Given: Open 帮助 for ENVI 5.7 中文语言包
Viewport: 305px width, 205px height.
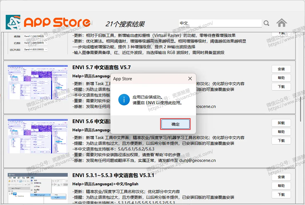Looking at the screenshot, I should click(x=281, y=78).
